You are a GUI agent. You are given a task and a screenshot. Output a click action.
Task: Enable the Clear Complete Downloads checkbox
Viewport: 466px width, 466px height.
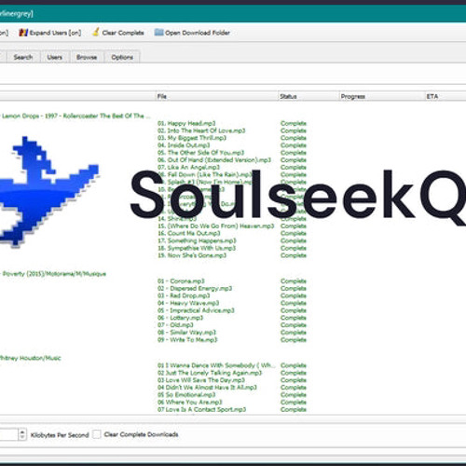[x=97, y=434]
